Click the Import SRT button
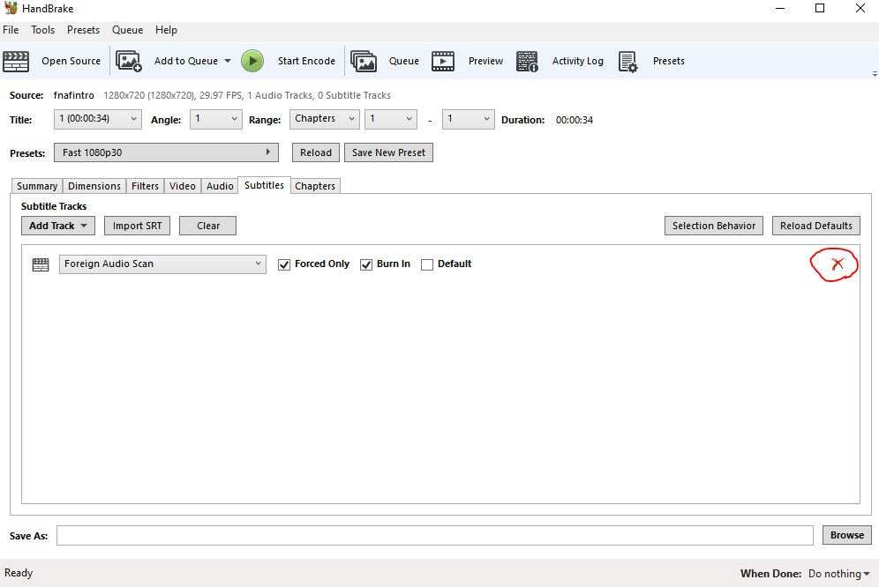 (x=138, y=226)
